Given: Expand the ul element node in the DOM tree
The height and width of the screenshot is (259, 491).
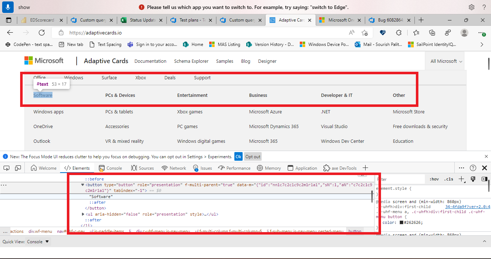Looking at the screenshot, I should (83, 214).
